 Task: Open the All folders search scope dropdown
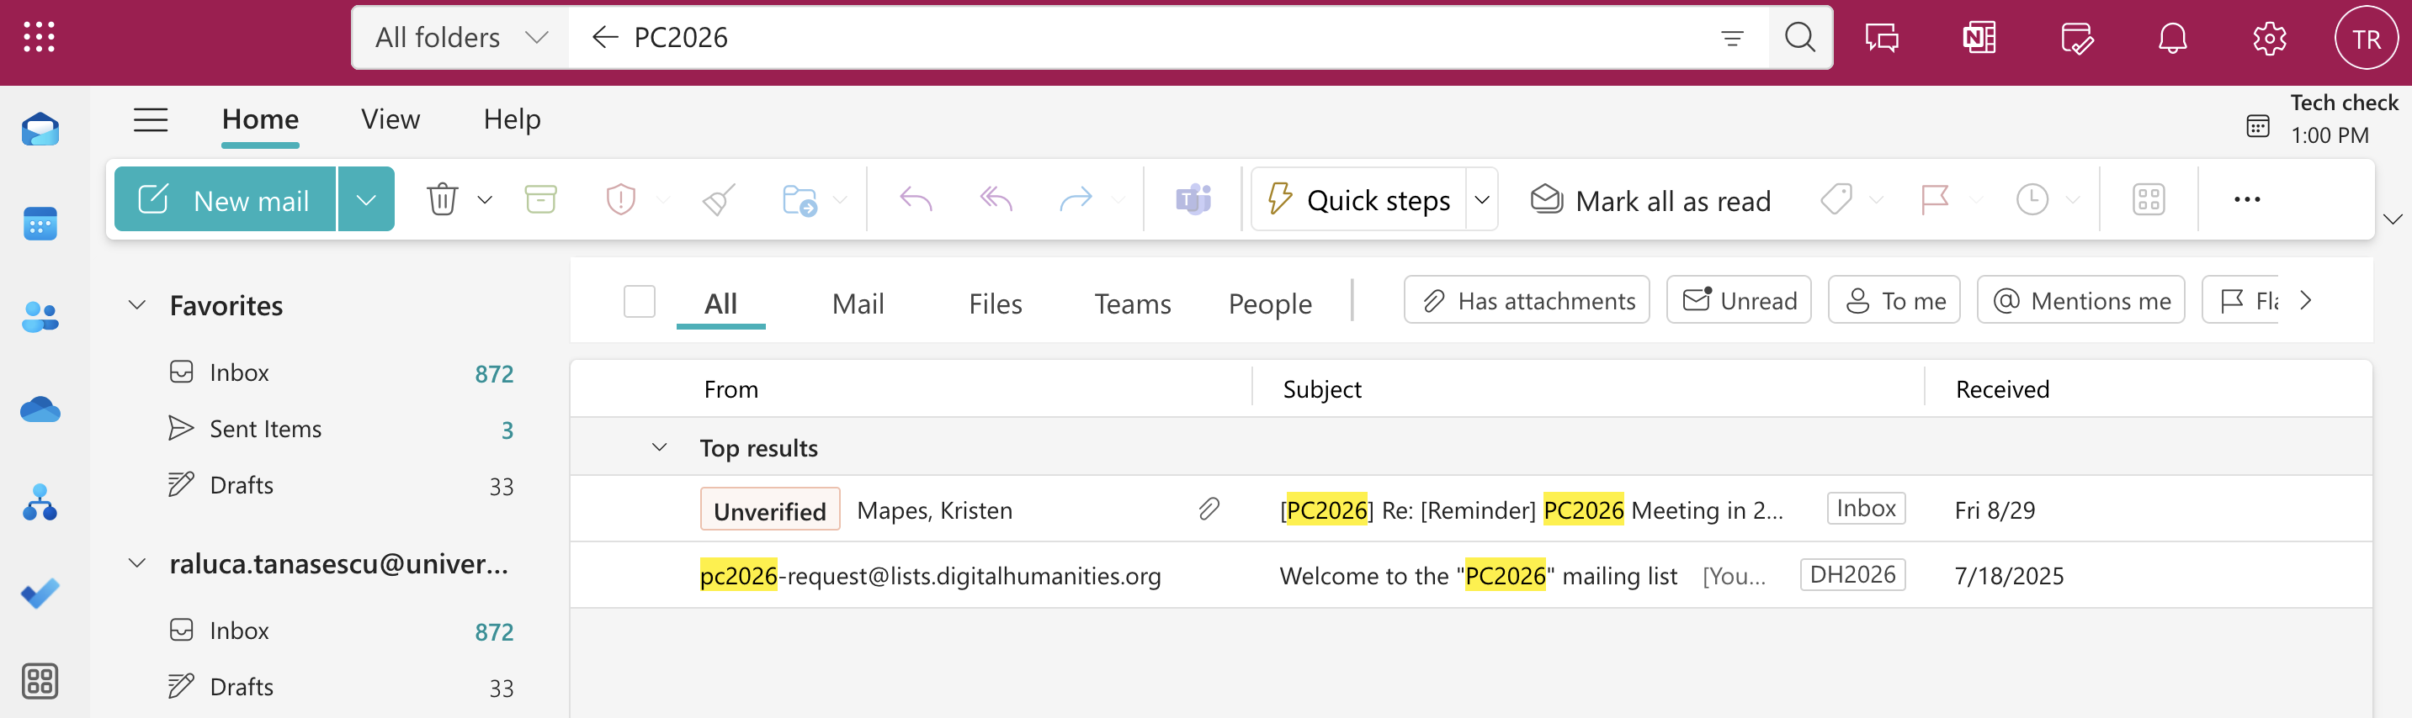coord(460,37)
